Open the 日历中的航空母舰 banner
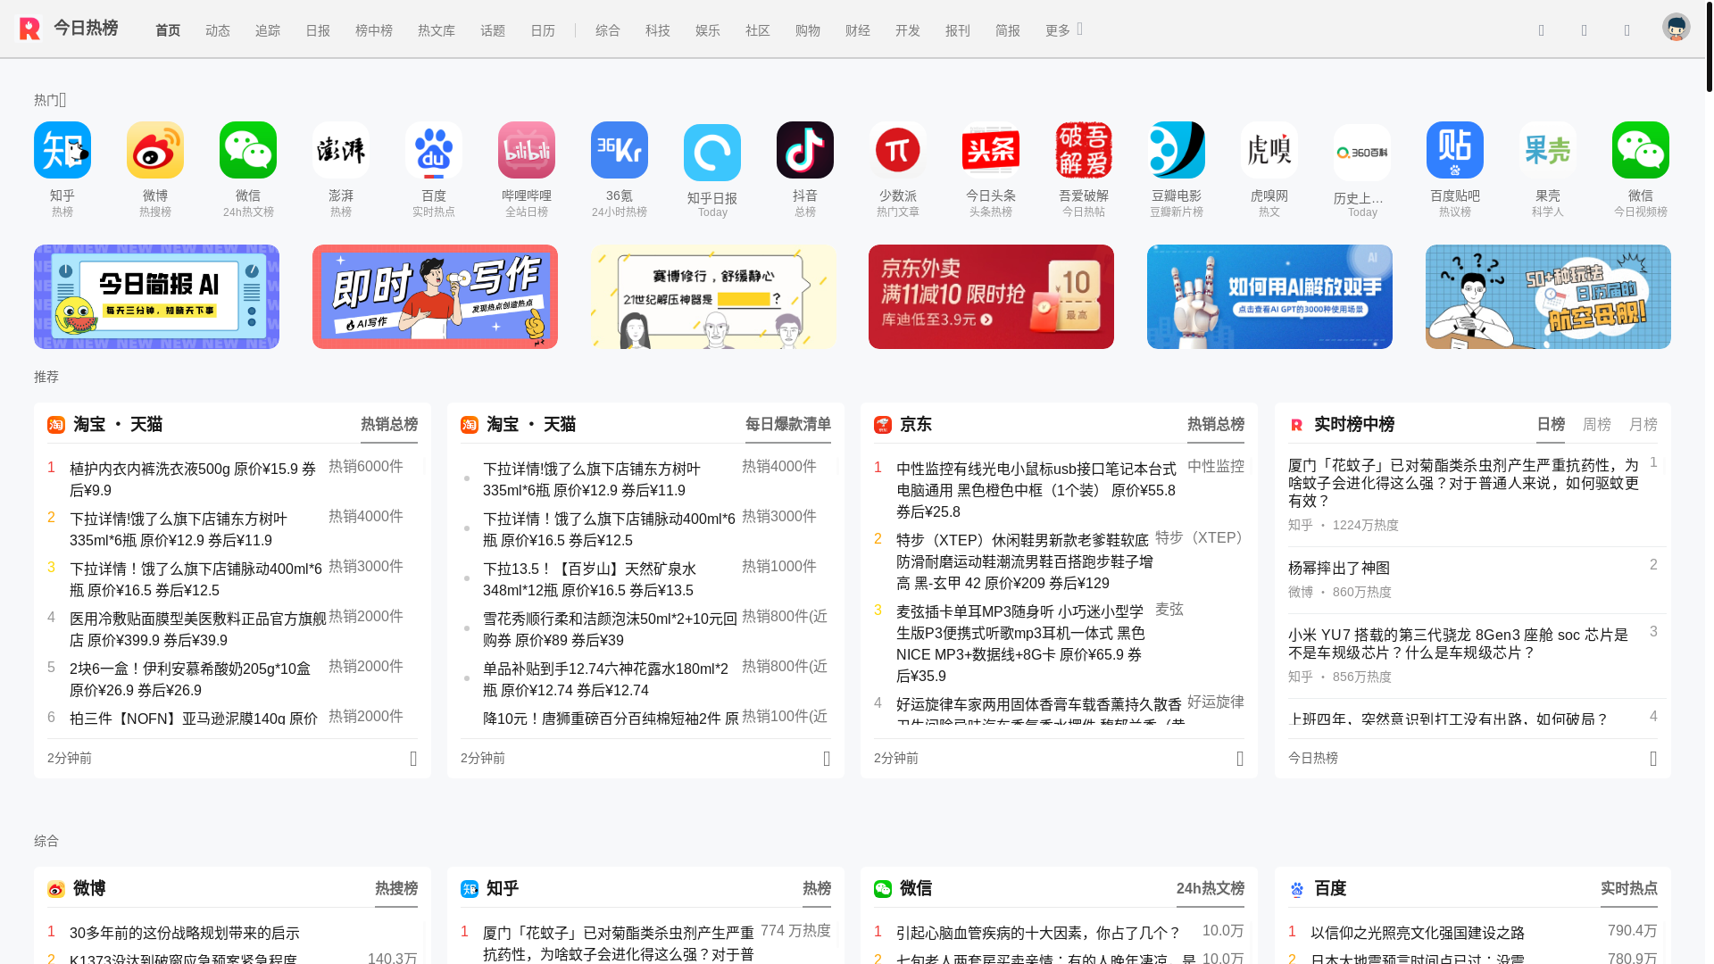Viewport: 1714px width, 964px height. point(1548,296)
